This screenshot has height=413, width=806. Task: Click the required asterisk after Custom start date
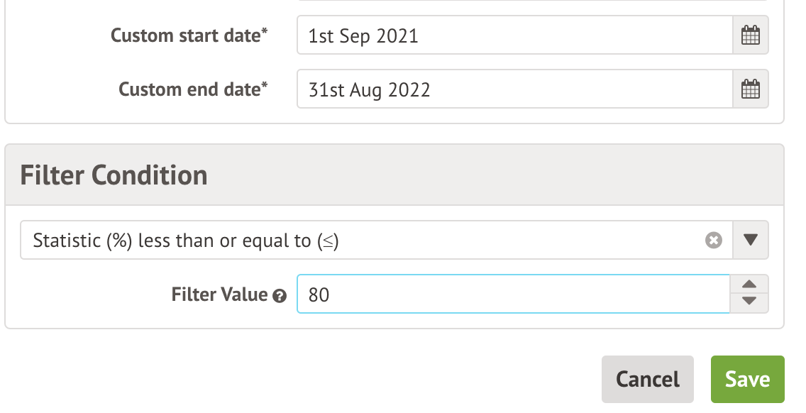click(265, 33)
